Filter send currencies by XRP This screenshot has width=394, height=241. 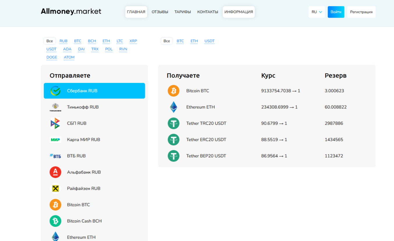133,41
